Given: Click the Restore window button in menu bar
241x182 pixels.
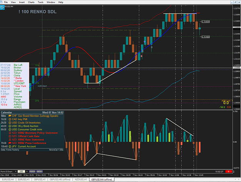Looking at the screenshot, I should (236, 2).
